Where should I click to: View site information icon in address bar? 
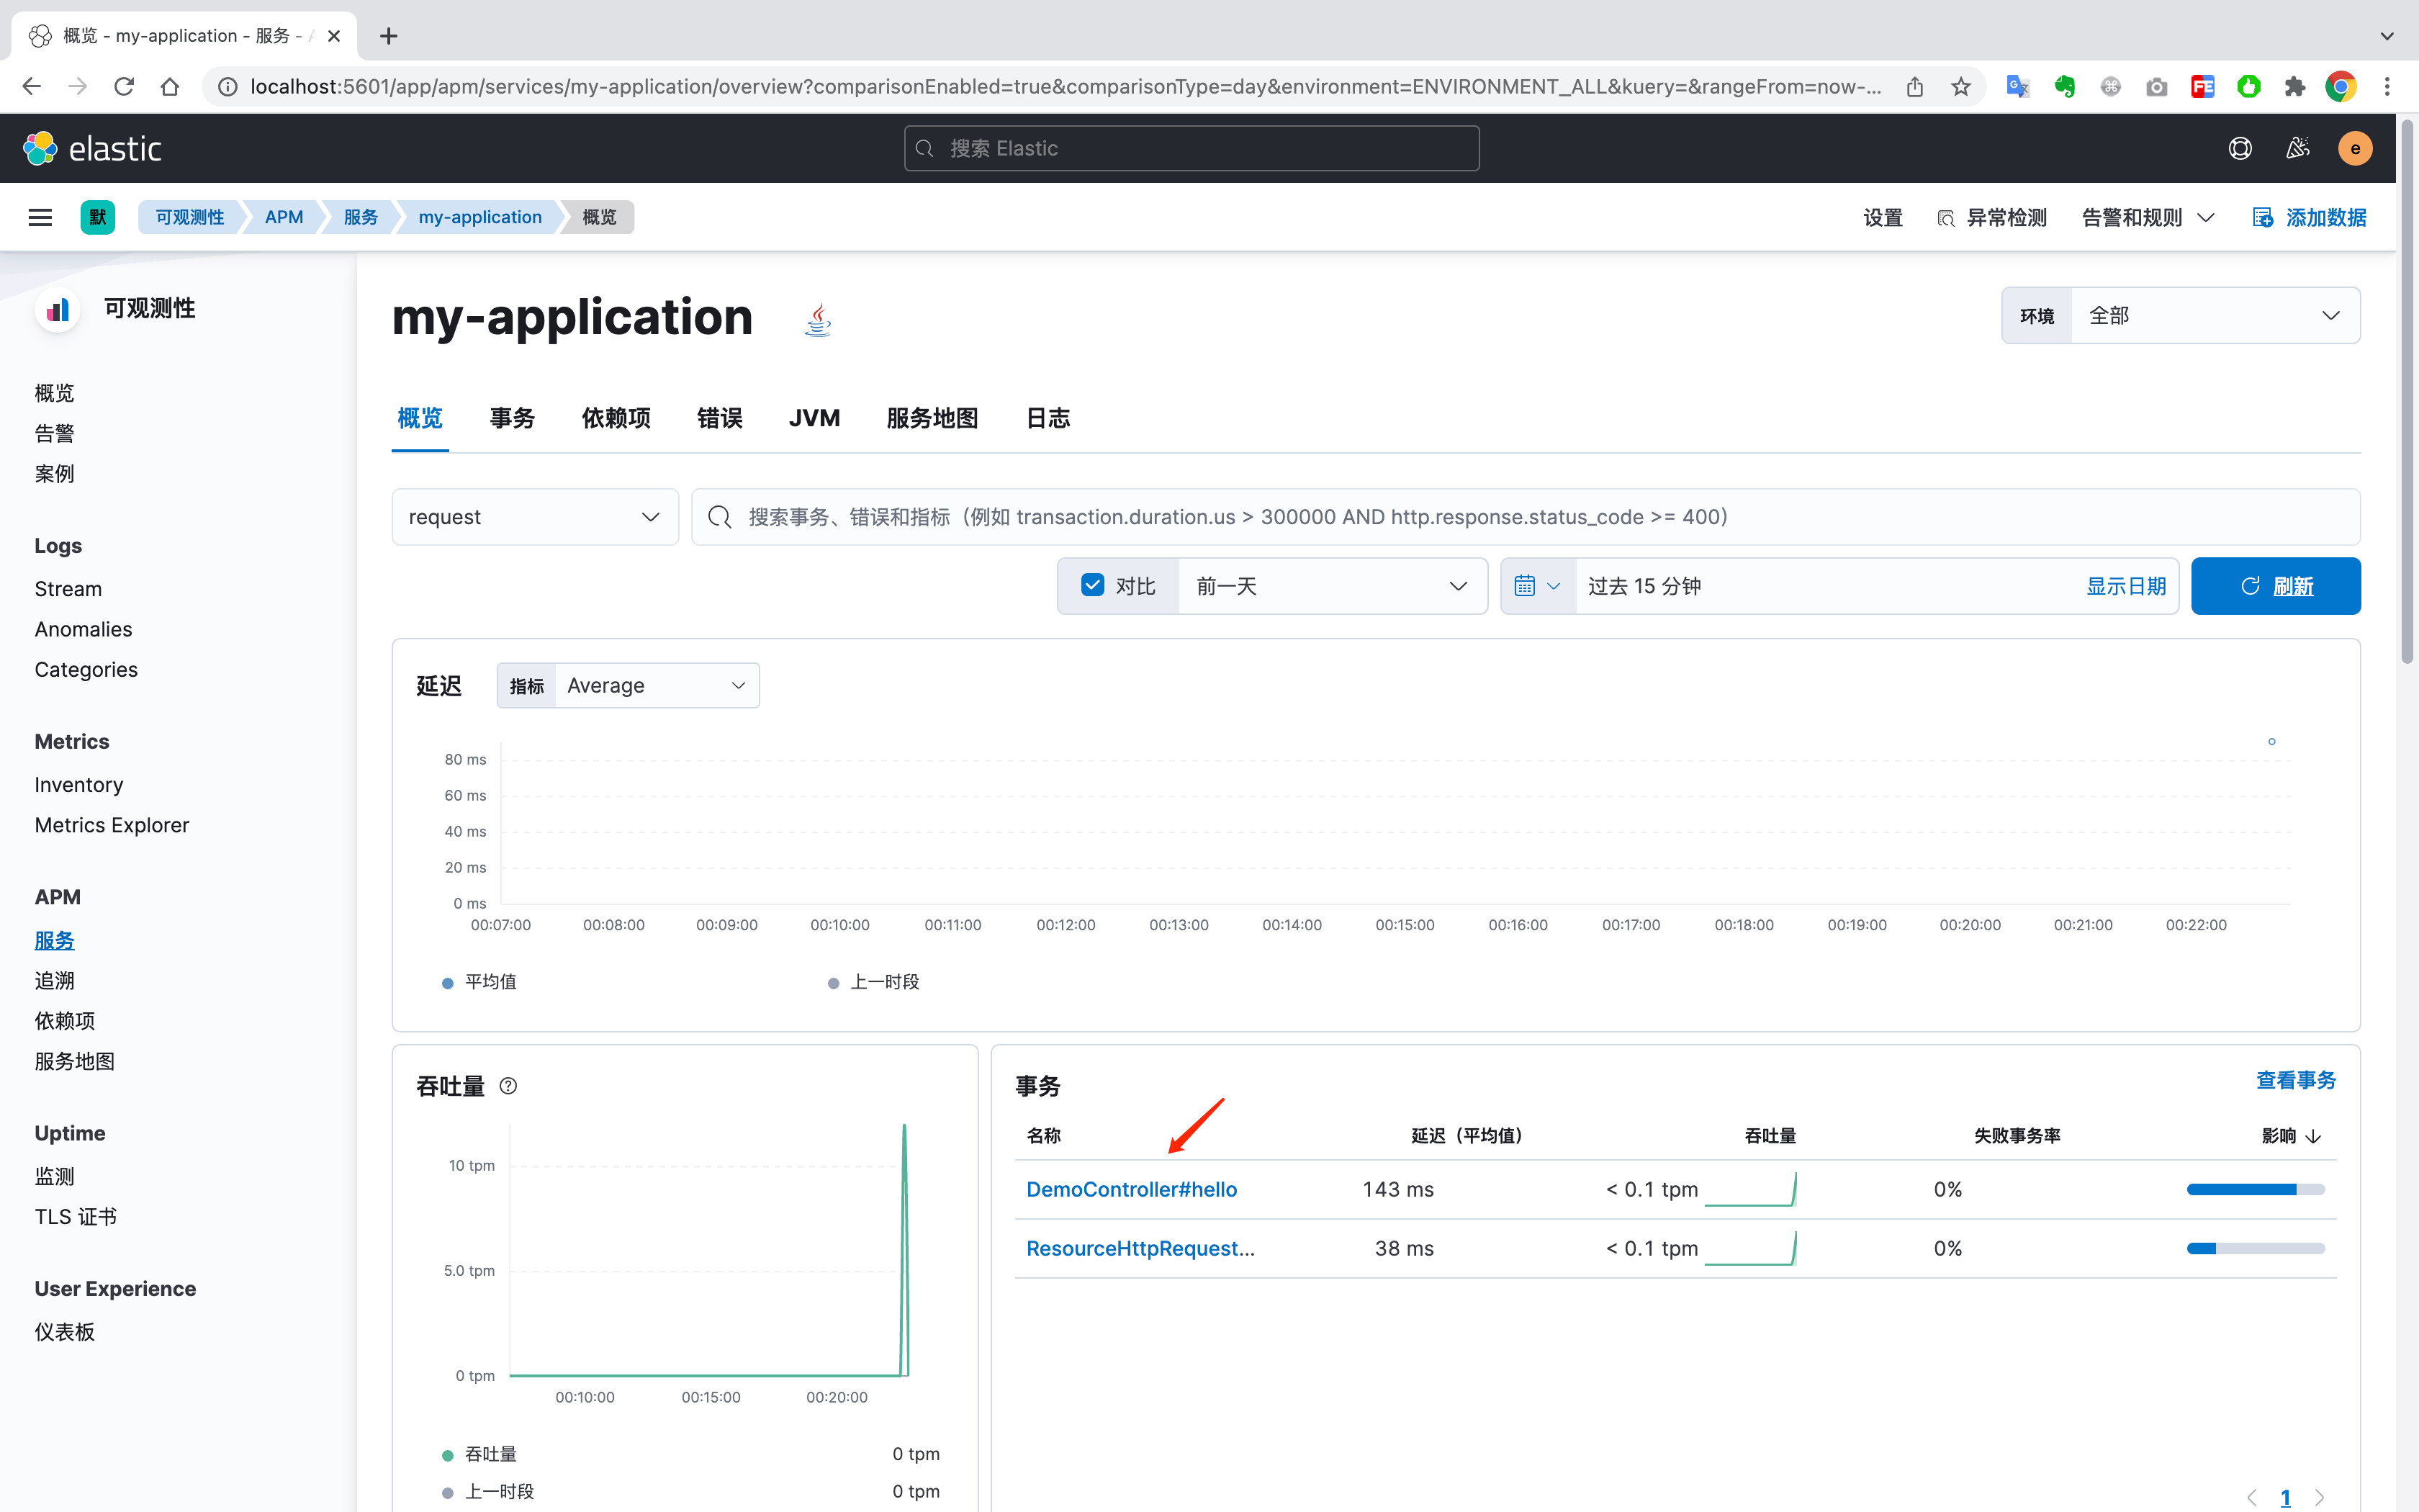click(x=228, y=87)
